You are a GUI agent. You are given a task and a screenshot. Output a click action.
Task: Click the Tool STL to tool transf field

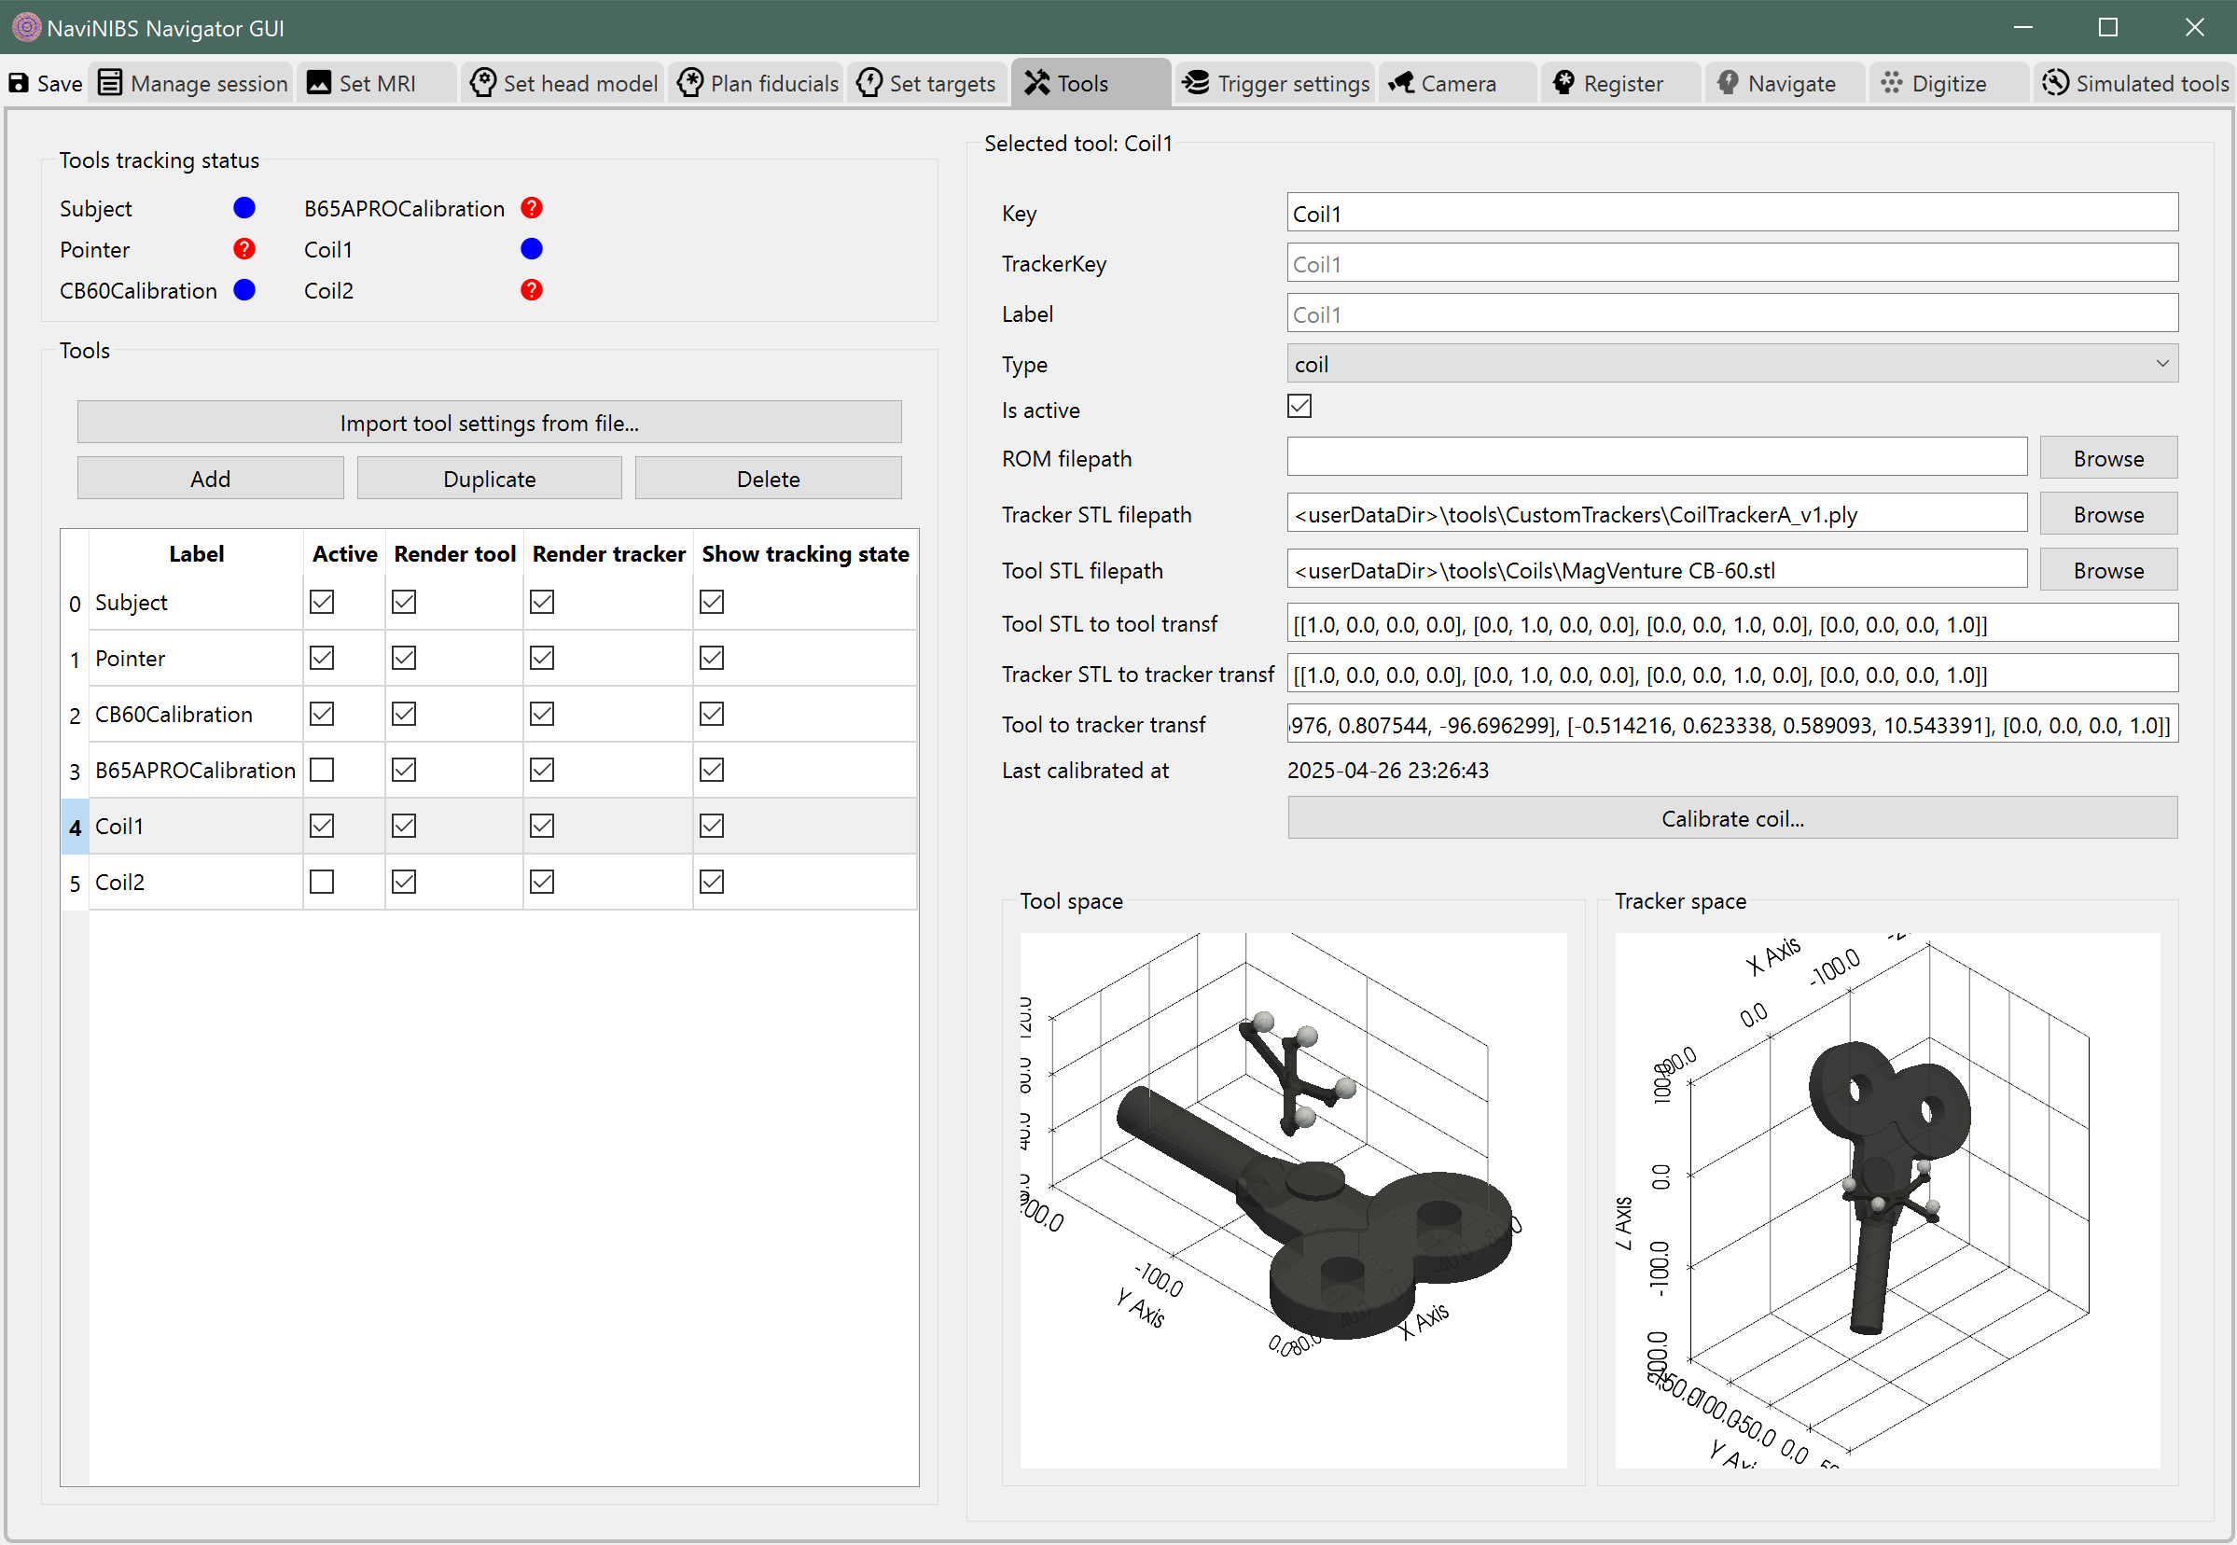pyautogui.click(x=1731, y=623)
